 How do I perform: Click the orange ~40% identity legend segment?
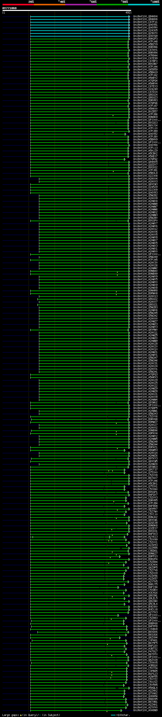click(x=50, y=5)
